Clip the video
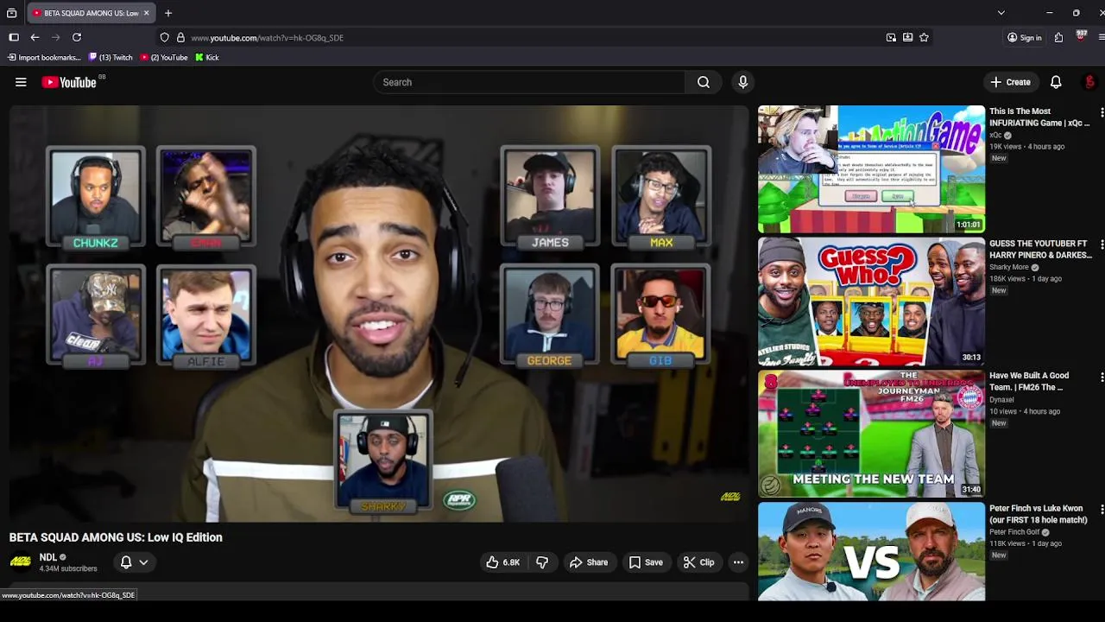 coord(698,562)
